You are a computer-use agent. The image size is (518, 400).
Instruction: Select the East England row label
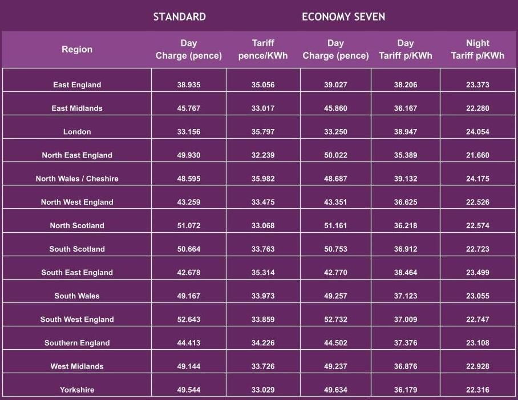[x=77, y=85]
